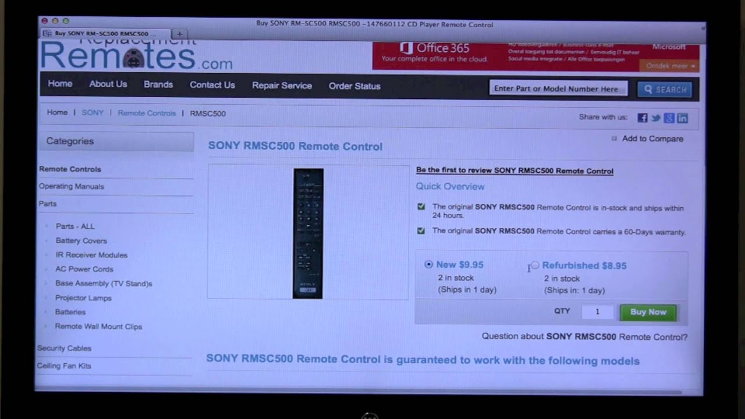Follow the Remote Controls breadcrumb link
This screenshot has width=745, height=419.
147,113
